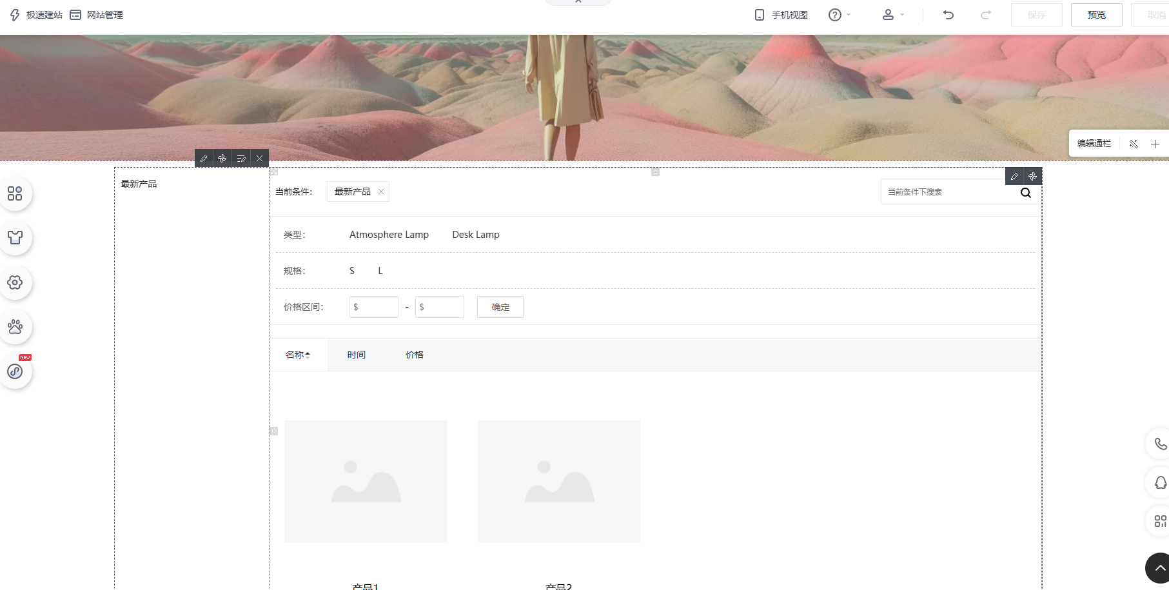The image size is (1169, 590).
Task: Sort products by 名称
Action: click(x=298, y=355)
